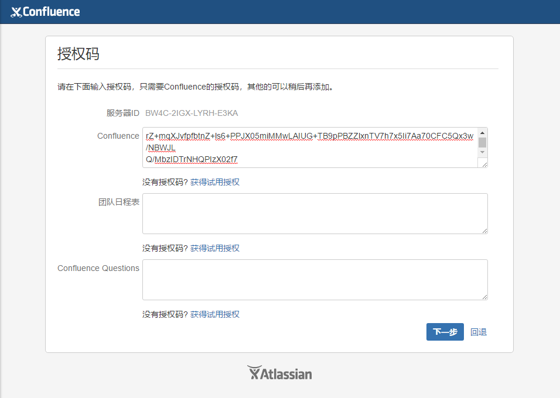Focus the Confluence Questions license text area
The height and width of the screenshot is (398, 560).
pos(315,280)
